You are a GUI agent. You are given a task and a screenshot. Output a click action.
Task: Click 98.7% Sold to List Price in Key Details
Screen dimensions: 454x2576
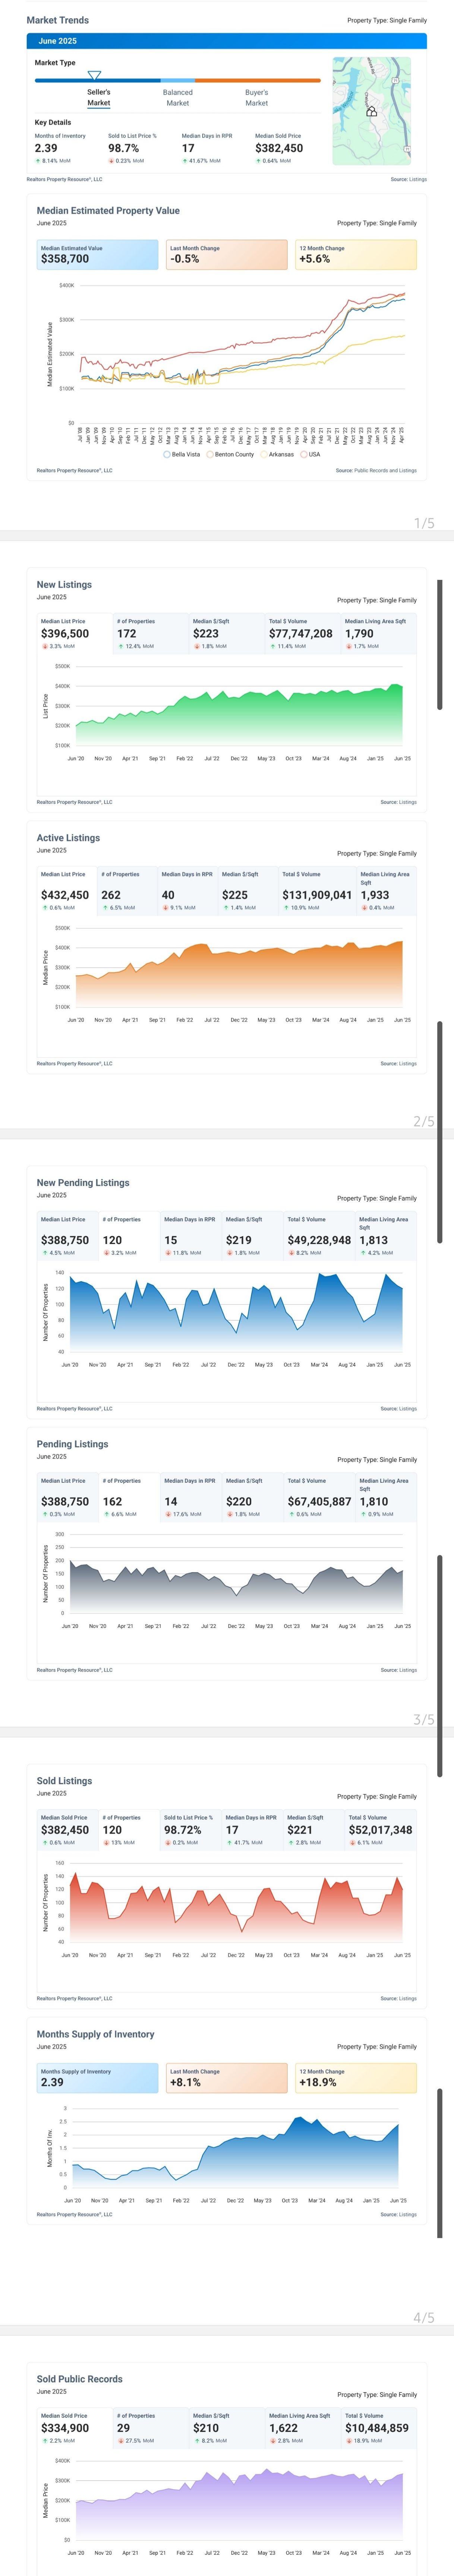pyautogui.click(x=124, y=148)
